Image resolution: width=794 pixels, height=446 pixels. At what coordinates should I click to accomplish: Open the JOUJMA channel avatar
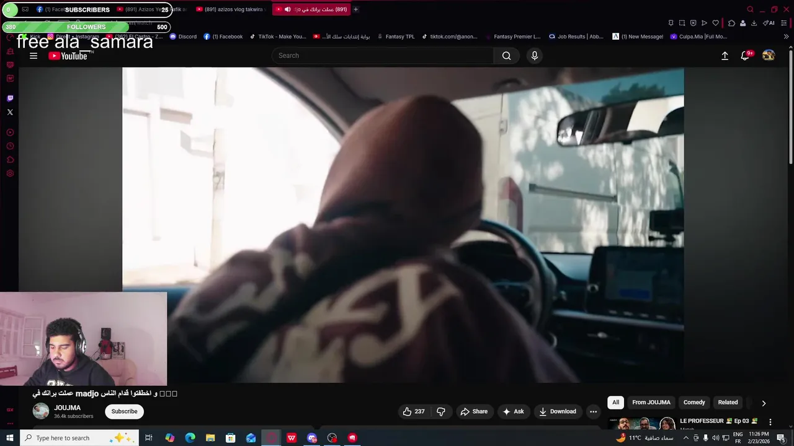click(41, 411)
